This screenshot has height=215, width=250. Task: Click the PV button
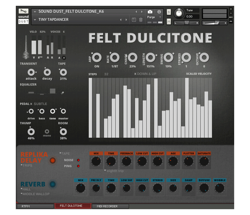point(231,21)
